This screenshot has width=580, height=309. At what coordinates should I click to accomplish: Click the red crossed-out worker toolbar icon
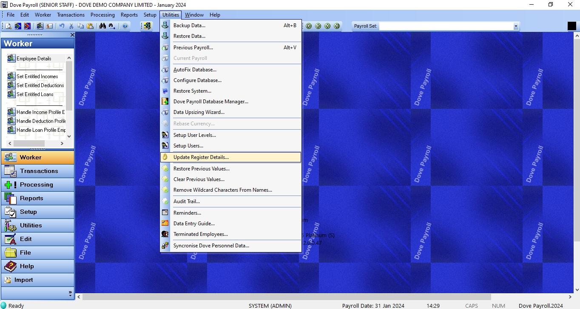click(x=27, y=26)
